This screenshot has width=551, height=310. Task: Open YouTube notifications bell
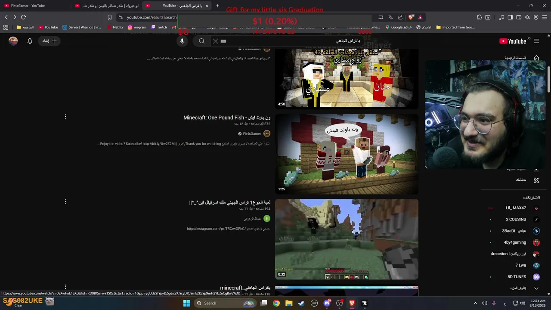tap(30, 41)
